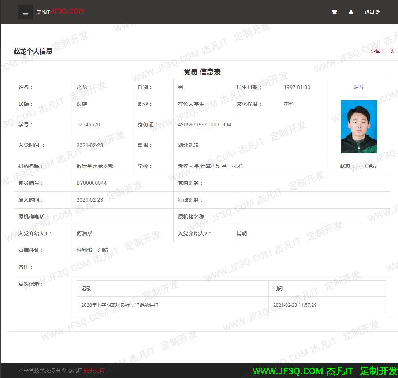Toggle the sidebar hamburger menu
This screenshot has height=378, width=398.
coord(25,12)
